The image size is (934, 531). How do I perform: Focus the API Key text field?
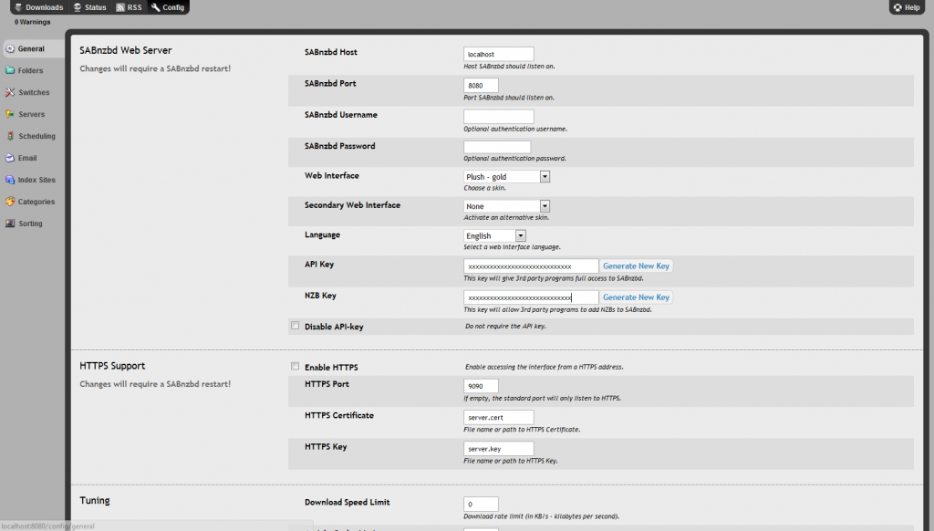tap(531, 265)
